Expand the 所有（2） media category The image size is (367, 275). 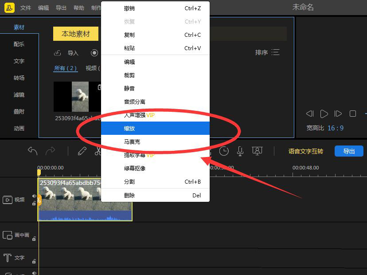66,68
